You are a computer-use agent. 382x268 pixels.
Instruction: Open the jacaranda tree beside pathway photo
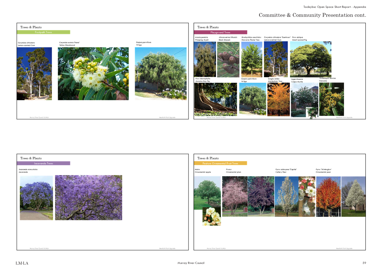click(36, 198)
